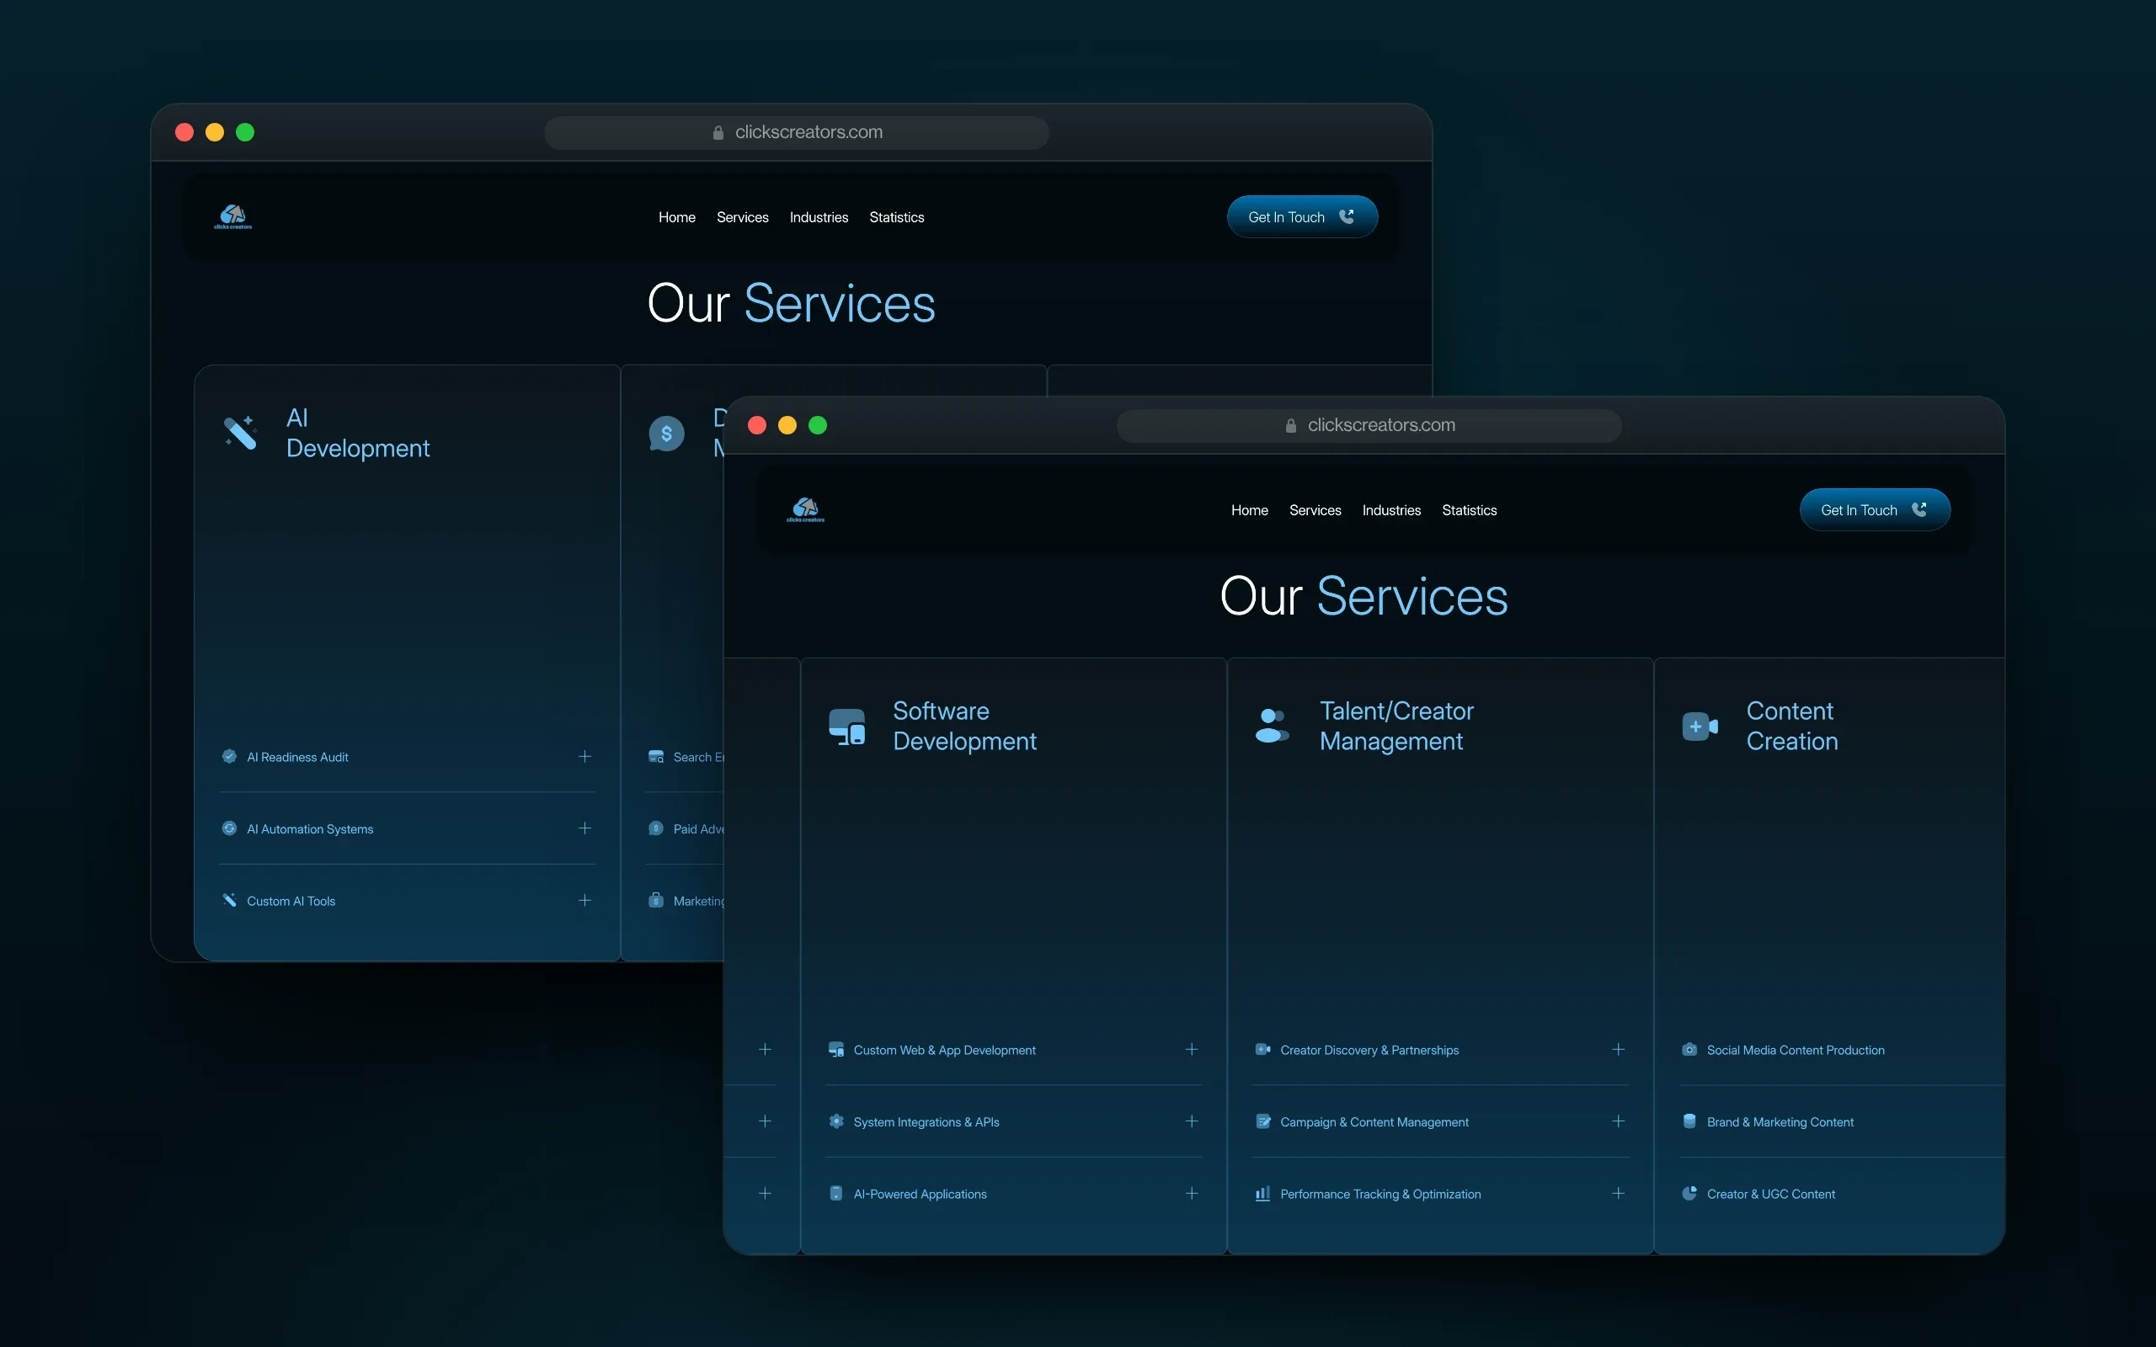Click the wand icon beside Custom AI Tools
This screenshot has height=1347, width=2156.
pos(229,901)
